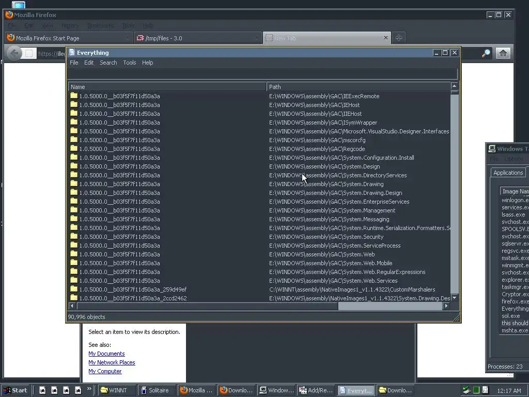The width and height of the screenshot is (529, 397).
Task: Expand the quick launch overflow chevron
Action: 89,389
